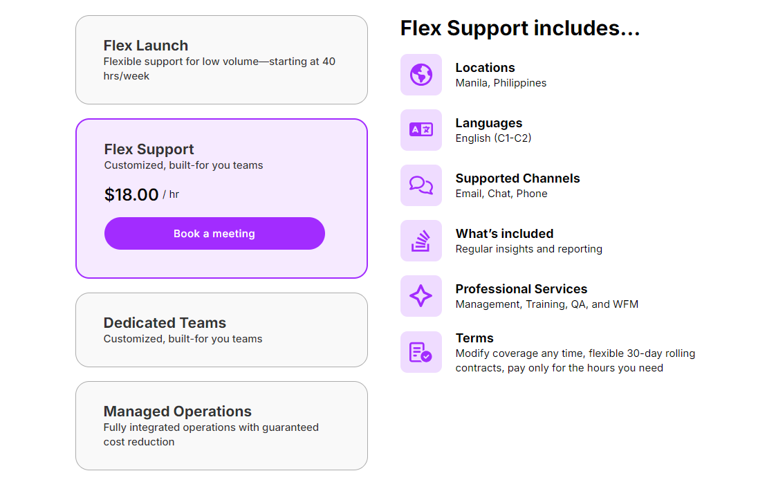This screenshot has width=767, height=480.
Task: Click the chat bubbles Supported Channels icon
Action: [x=421, y=185]
